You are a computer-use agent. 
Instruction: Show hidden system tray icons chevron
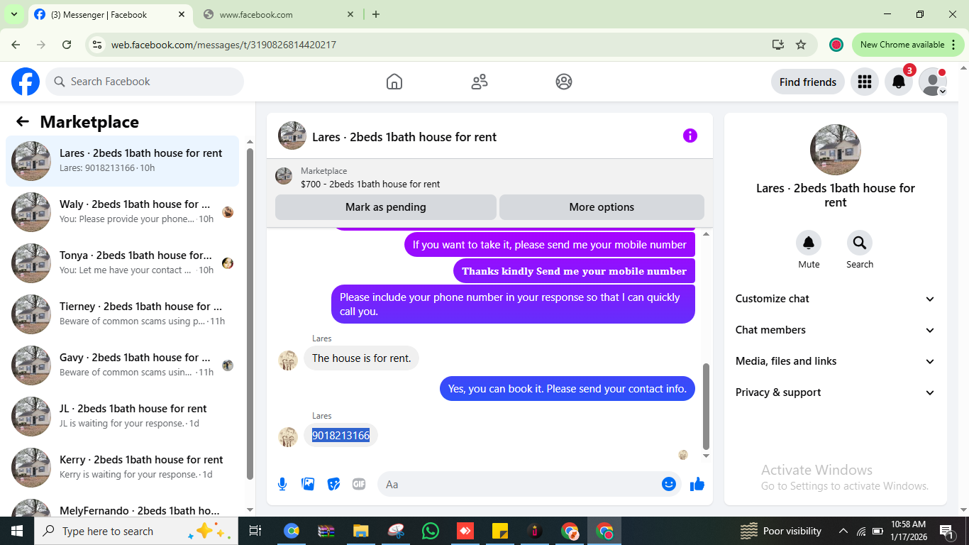point(843,531)
